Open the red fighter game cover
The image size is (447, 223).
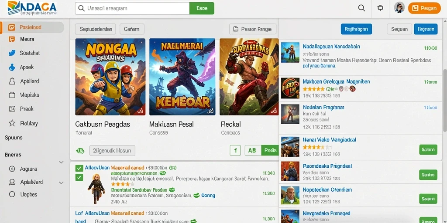(x=249, y=77)
